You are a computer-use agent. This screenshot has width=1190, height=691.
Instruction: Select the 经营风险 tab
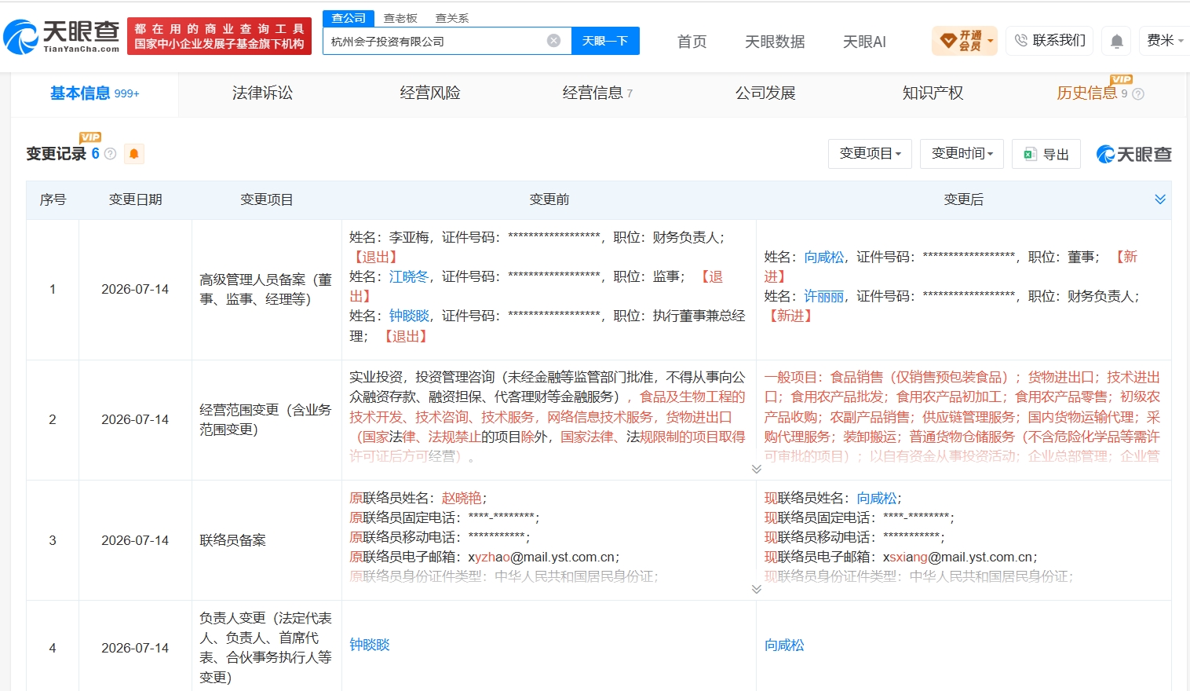tap(430, 93)
